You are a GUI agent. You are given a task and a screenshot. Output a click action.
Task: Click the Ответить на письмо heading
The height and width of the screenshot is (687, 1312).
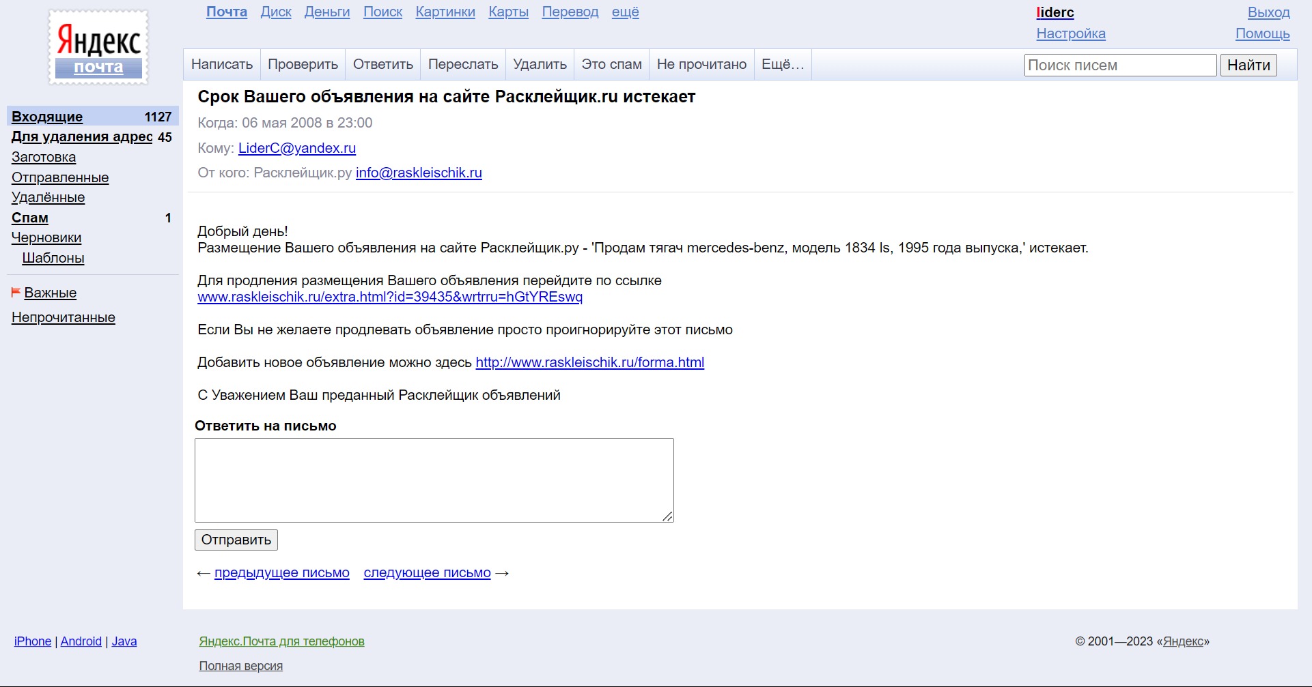pos(266,426)
